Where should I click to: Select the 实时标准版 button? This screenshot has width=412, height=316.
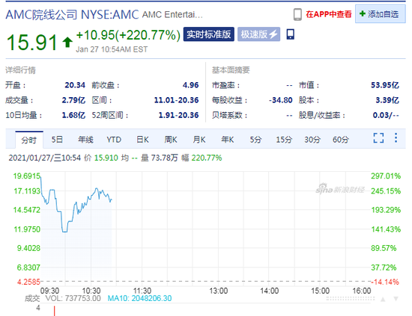pos(209,34)
